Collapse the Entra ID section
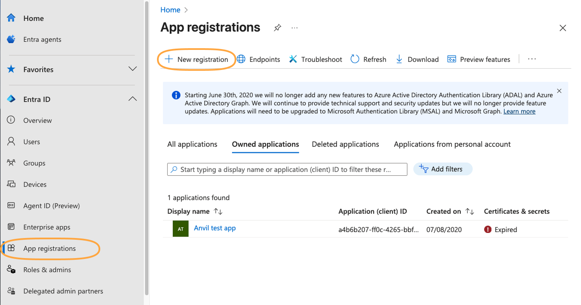The width and height of the screenshot is (581, 305). [132, 98]
